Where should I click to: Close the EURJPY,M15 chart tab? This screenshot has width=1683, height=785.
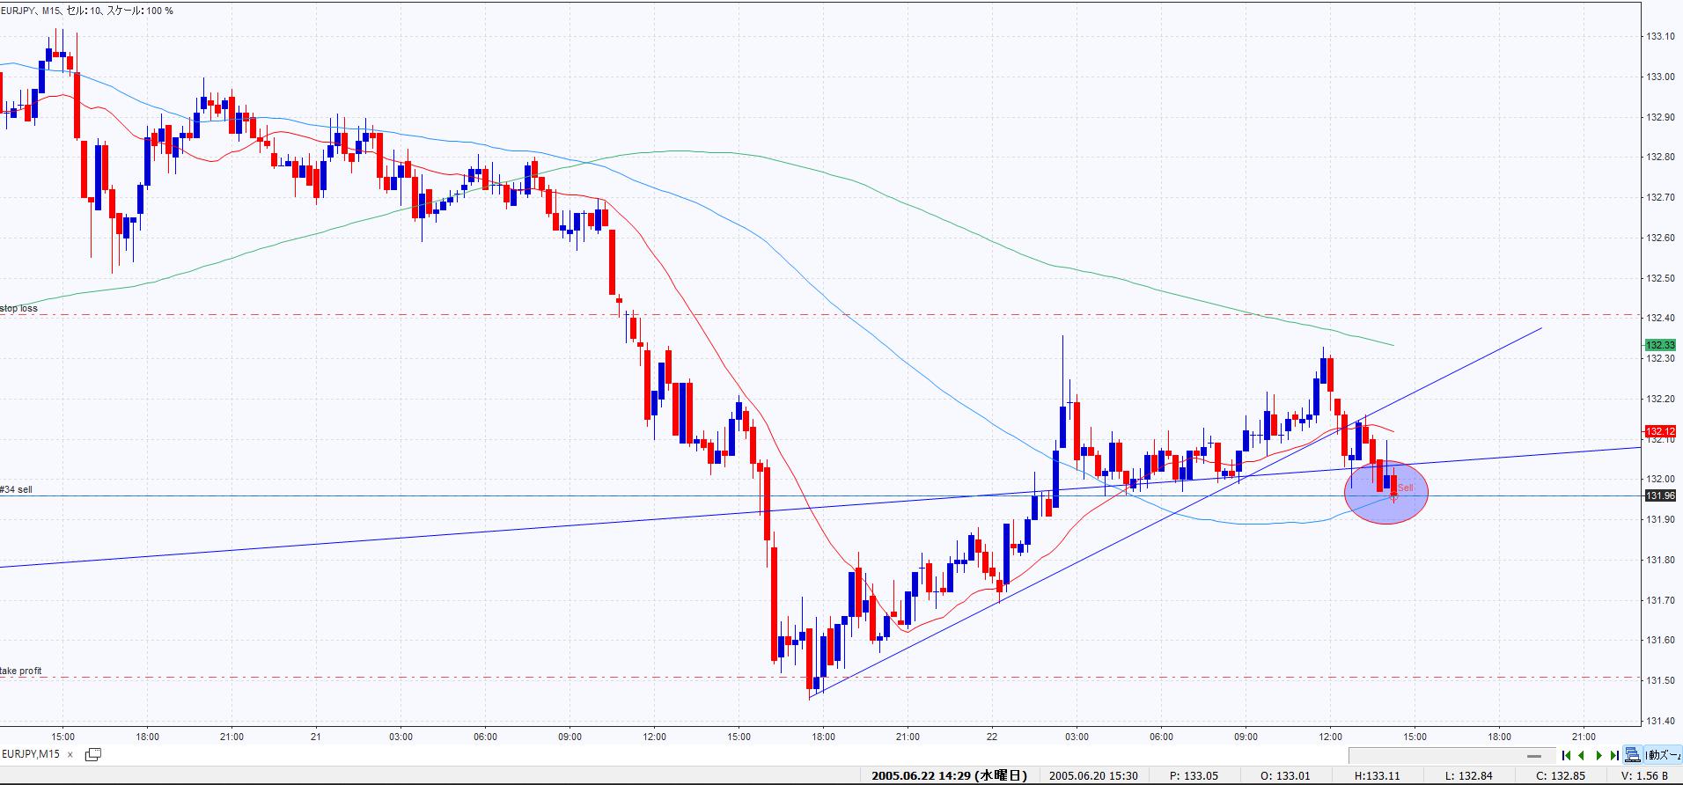(70, 755)
